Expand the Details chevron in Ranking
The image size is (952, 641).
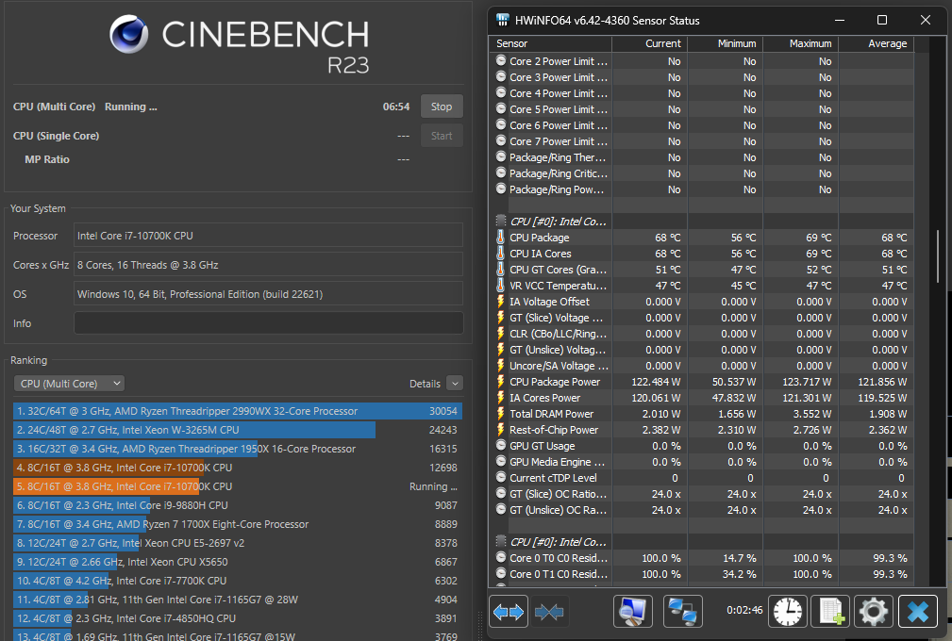[x=455, y=384]
